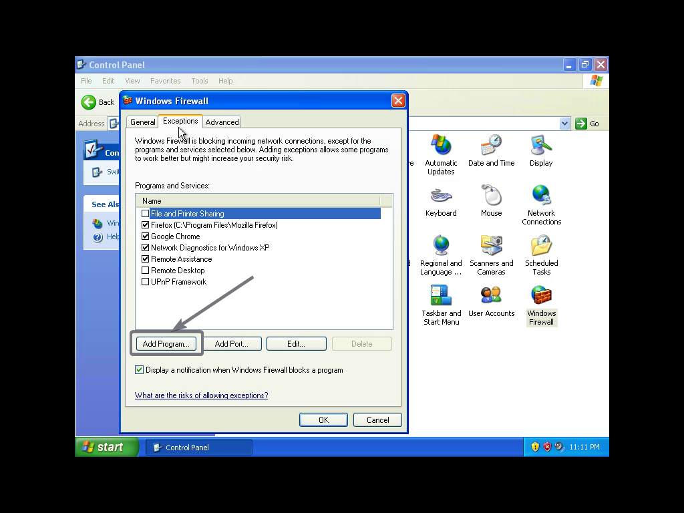This screenshot has width=684, height=513.
Task: Click the Edit... button
Action: click(x=296, y=344)
